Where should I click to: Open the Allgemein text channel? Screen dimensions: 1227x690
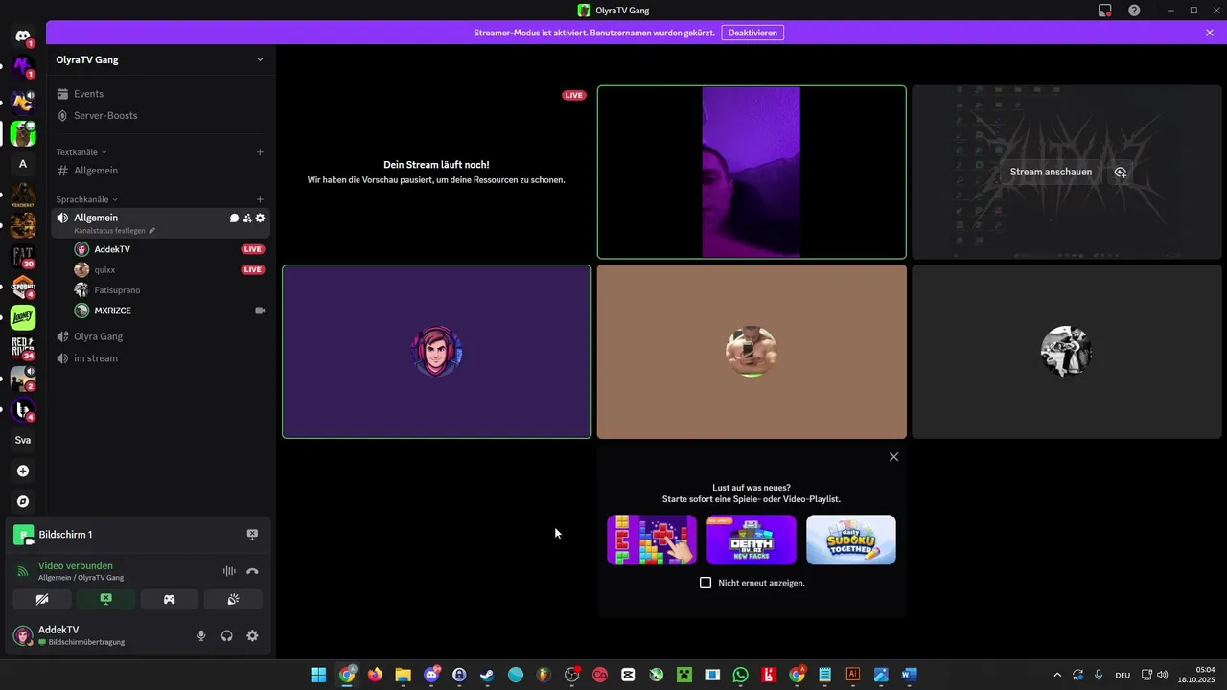click(x=160, y=171)
